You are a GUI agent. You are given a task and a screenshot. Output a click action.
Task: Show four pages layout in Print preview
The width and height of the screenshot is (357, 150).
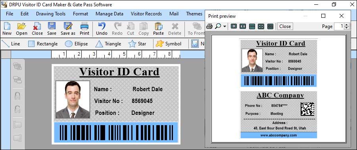261,26
